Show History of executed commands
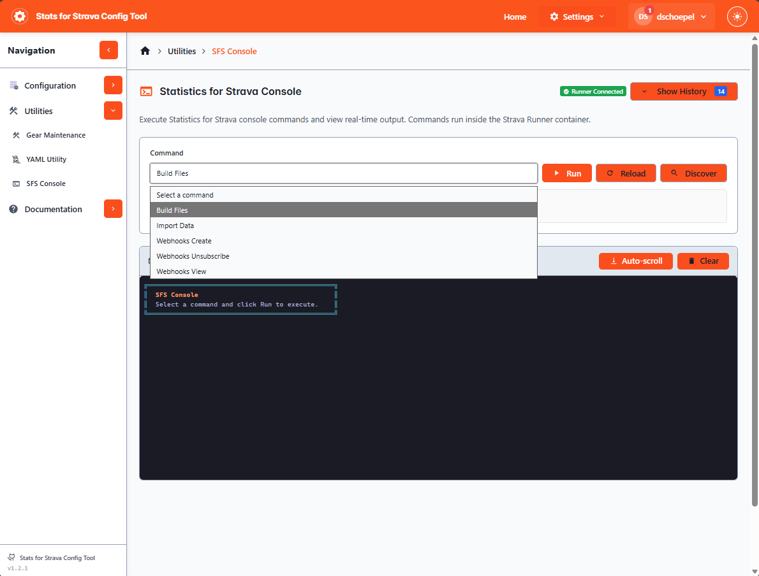The image size is (759, 576). pos(684,91)
